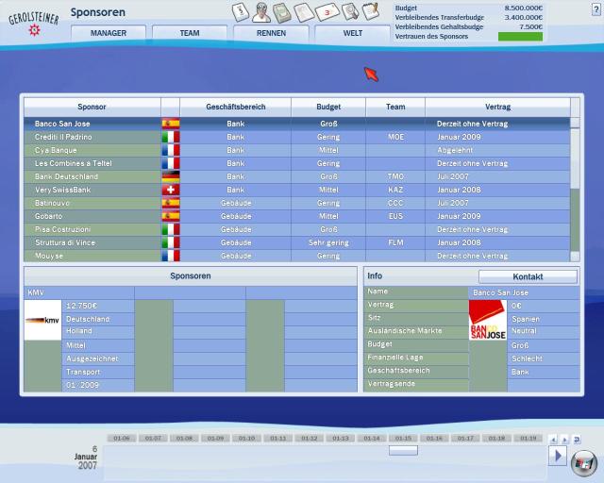Click the green sponsor confidence bar
Screen dimensions: 604x483
pyautogui.click(x=520, y=37)
